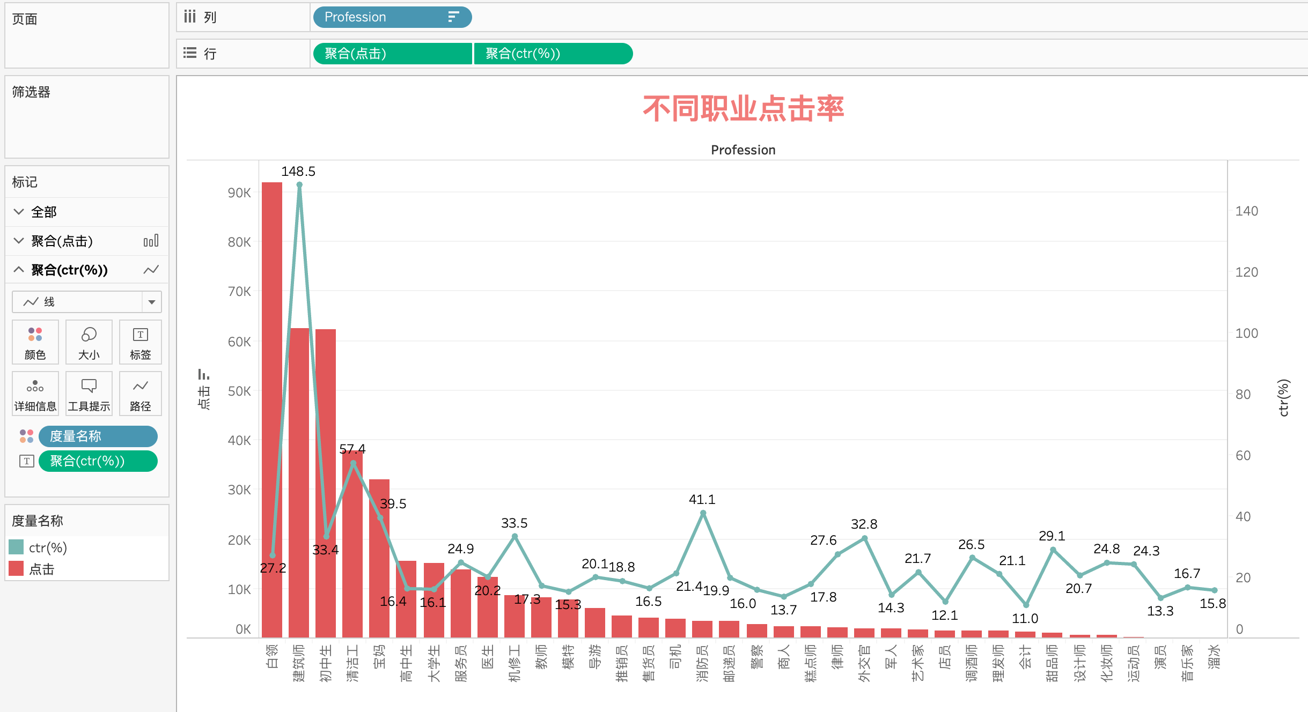Click the color dots icon beside 度量名称 pill

point(26,436)
